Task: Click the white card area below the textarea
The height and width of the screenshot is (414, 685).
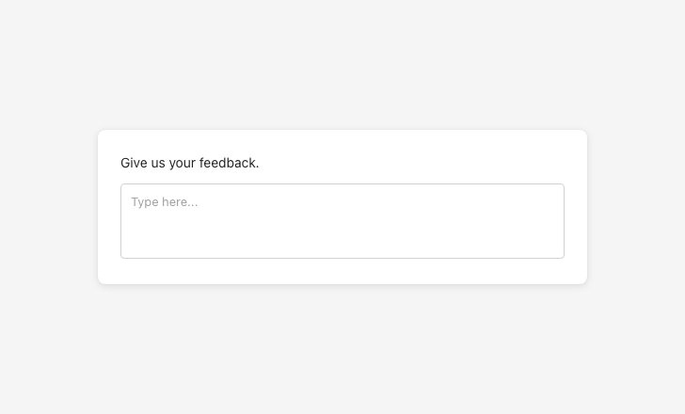Action: click(342, 271)
